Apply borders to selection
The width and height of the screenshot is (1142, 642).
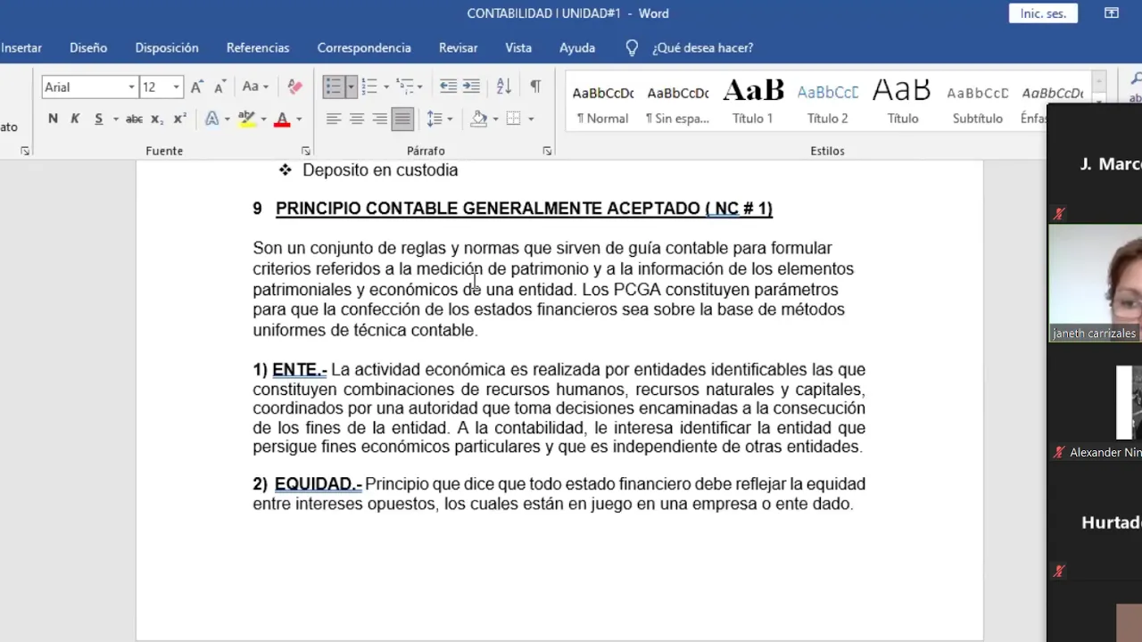[513, 119]
